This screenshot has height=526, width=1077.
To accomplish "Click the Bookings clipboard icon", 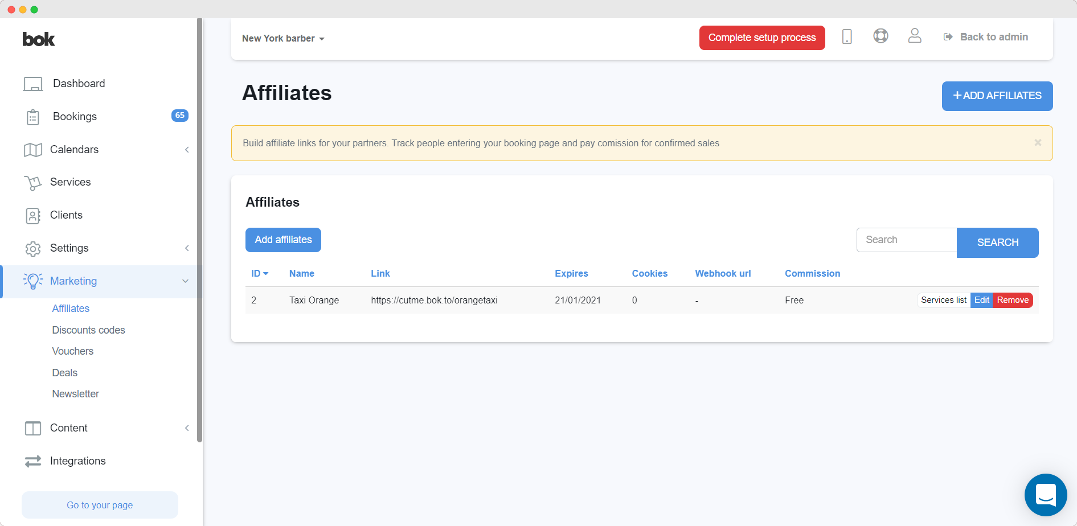I will [x=33, y=117].
